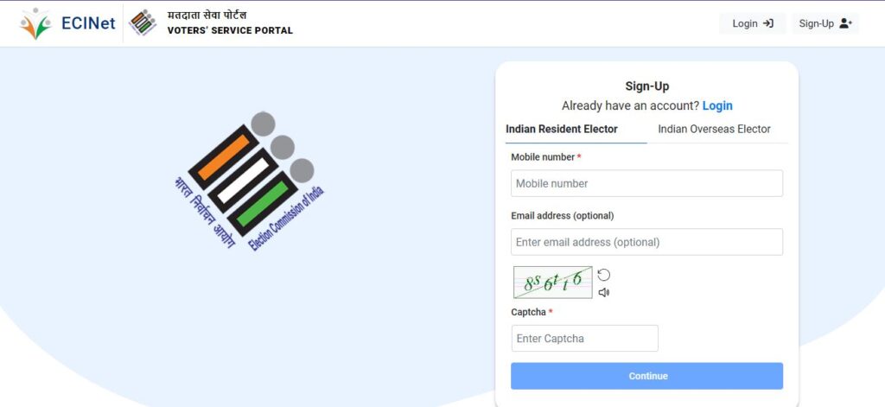Screen dimensions: 885x407
Task: Refresh the captcha image
Action: tap(604, 275)
